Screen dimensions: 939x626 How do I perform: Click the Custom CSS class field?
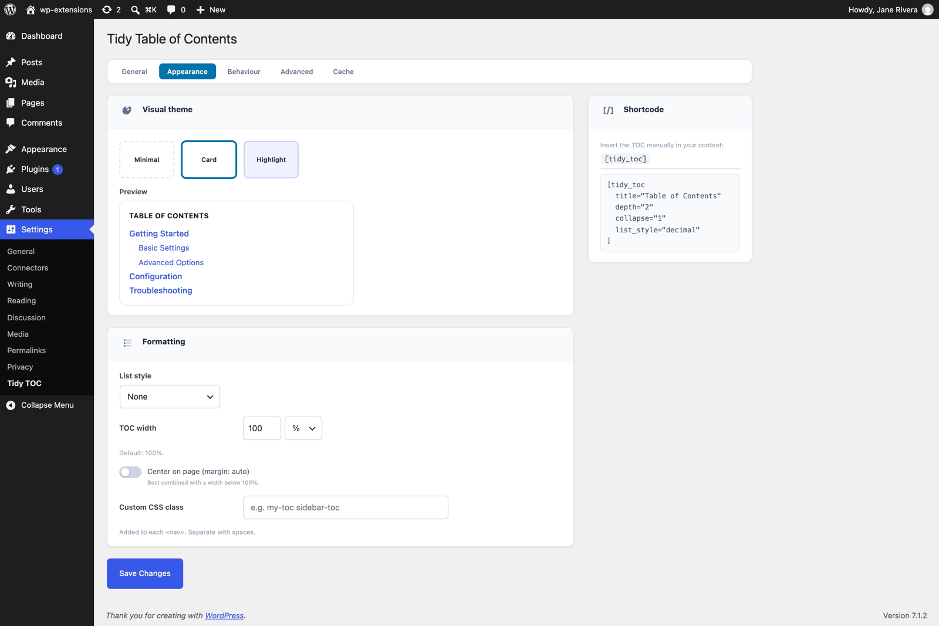(x=346, y=507)
